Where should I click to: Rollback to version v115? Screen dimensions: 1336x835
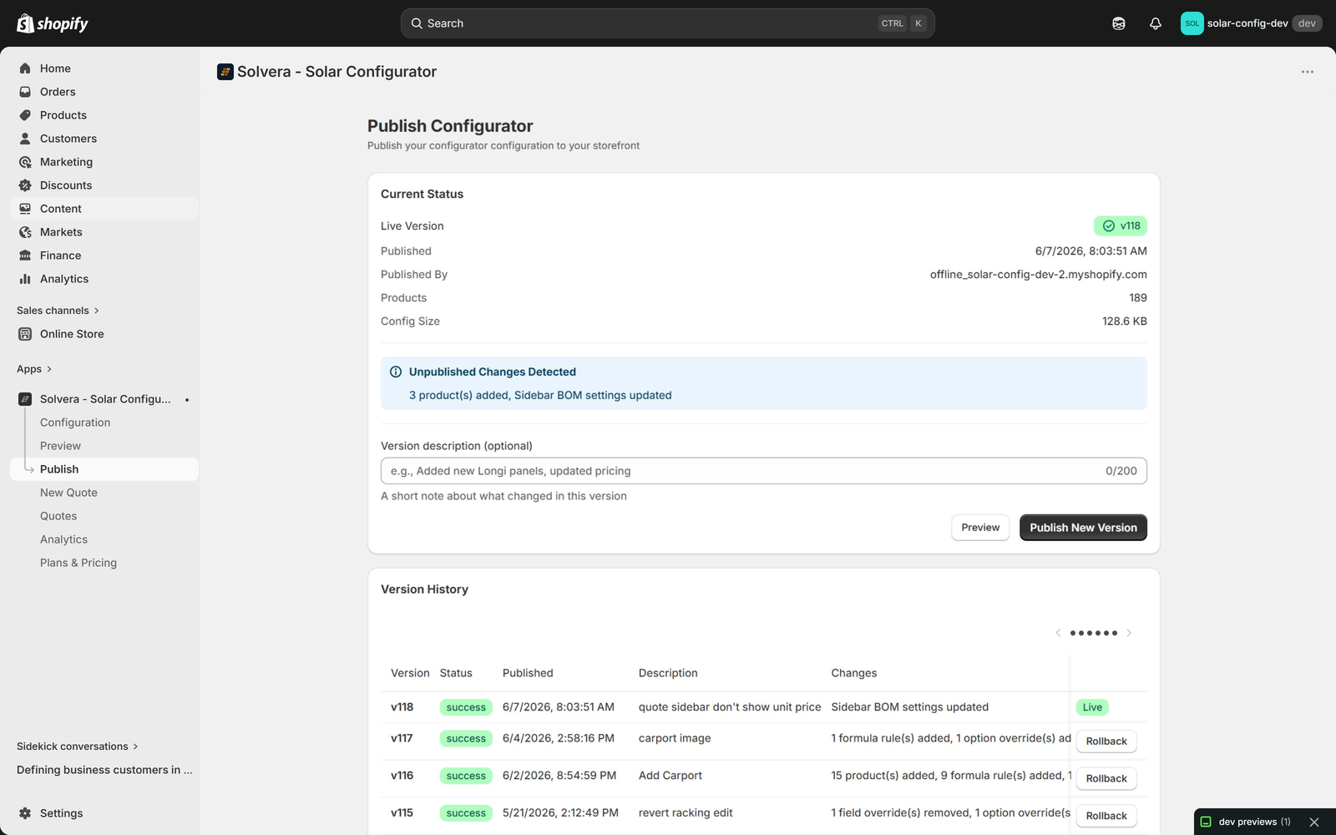click(x=1106, y=816)
